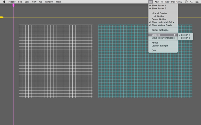Choose Move to current Space
Image resolution: width=201 pixels, height=125 pixels.
[x=163, y=38]
